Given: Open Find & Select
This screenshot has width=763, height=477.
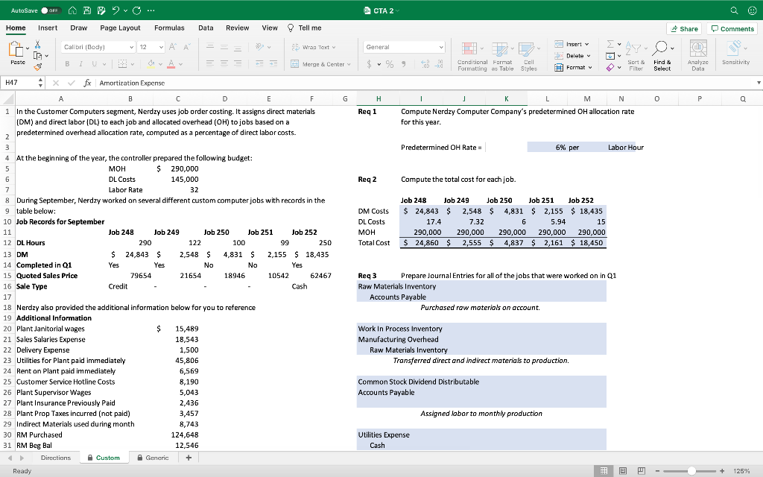Looking at the screenshot, I should point(662,57).
